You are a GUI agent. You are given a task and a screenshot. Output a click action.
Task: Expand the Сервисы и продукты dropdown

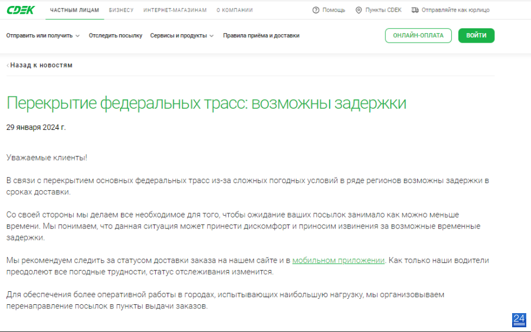click(182, 35)
